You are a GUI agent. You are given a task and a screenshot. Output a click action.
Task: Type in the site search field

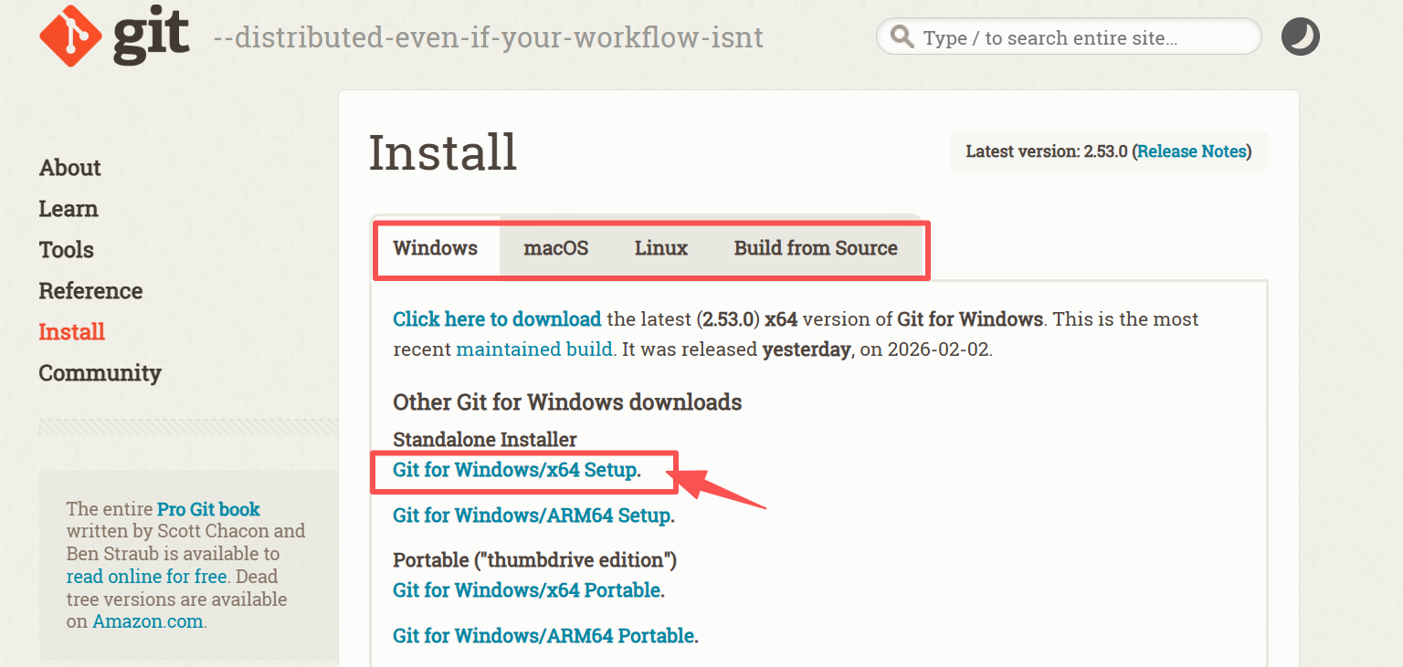(1078, 38)
